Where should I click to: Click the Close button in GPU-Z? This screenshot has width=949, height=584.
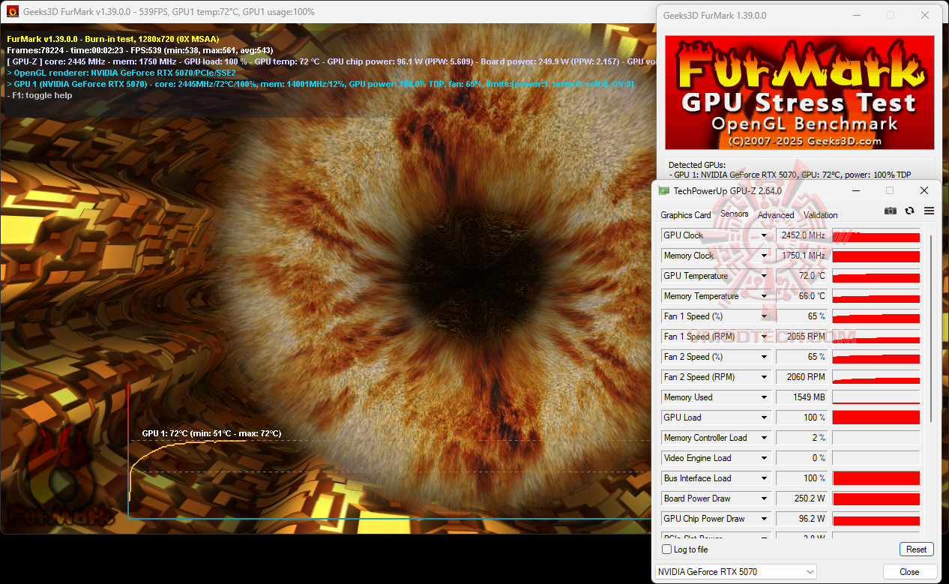click(x=909, y=572)
